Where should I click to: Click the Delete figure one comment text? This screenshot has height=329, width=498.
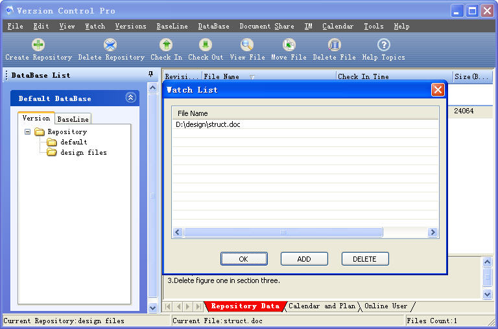click(224, 280)
